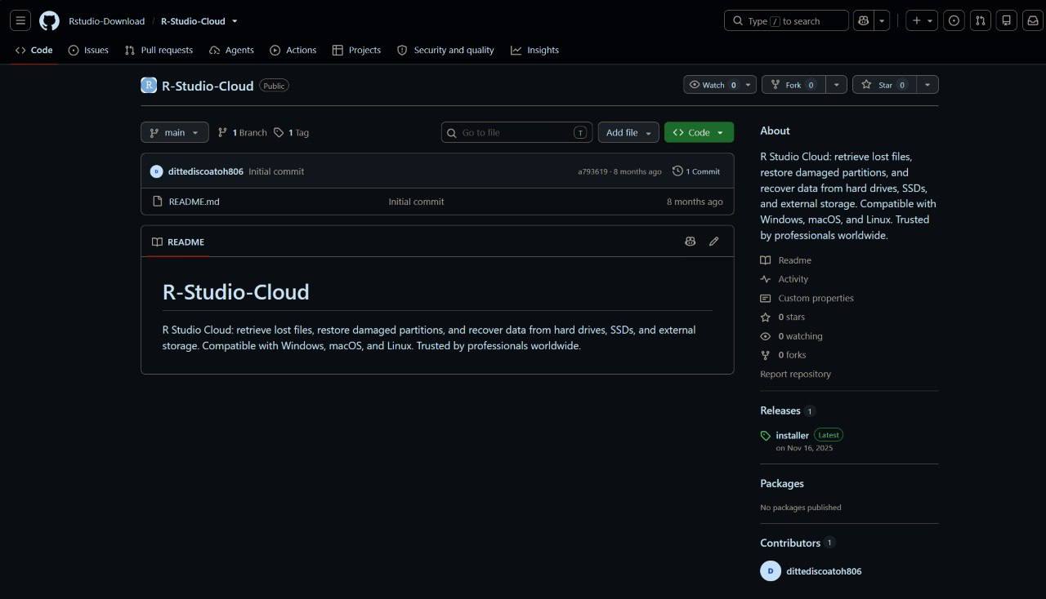Viewport: 1046px width, 599px height.
Task: Open dittediscoatoh806 avatar in commit row
Action: point(156,171)
